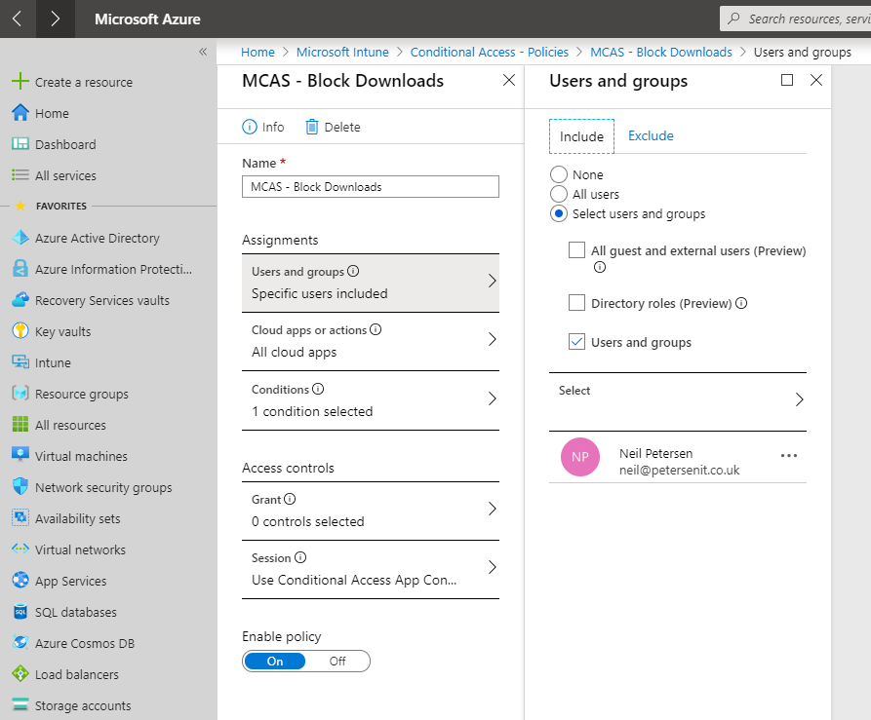Open the Key vaults icon
Viewport: 871px width, 720px height.
click(20, 331)
